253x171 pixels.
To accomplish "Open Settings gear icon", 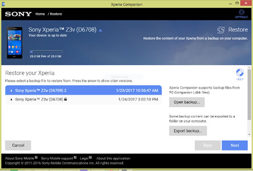I will [x=241, y=12].
